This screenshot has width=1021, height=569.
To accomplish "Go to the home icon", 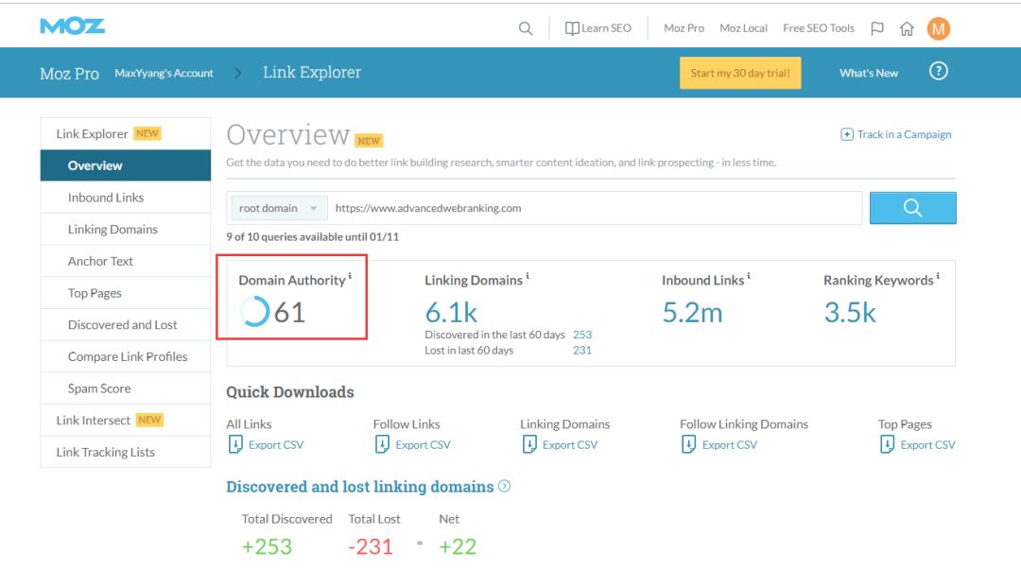I will coord(907,28).
